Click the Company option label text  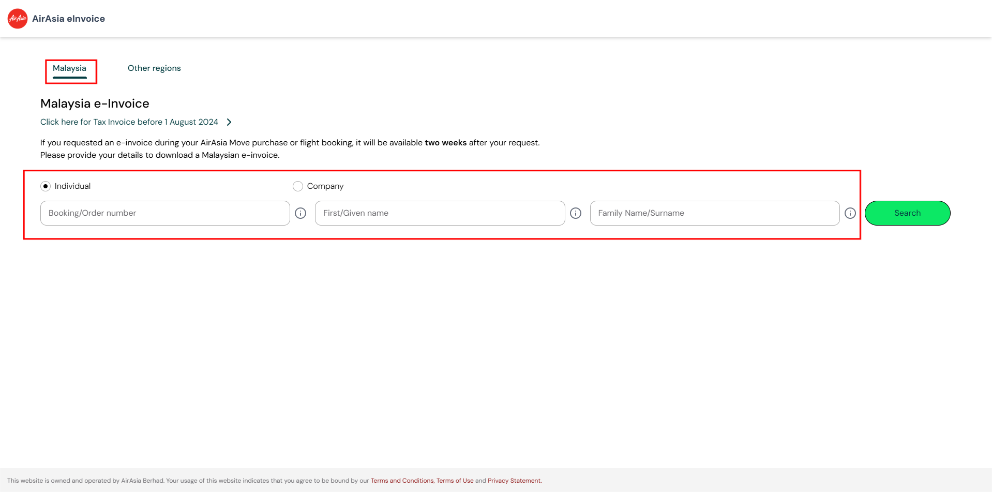pos(325,186)
